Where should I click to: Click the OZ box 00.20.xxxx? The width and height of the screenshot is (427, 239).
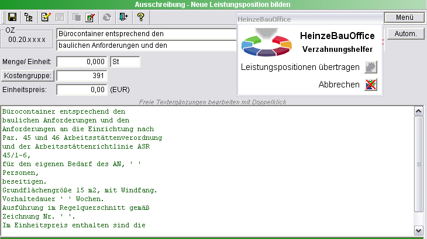pos(27,40)
